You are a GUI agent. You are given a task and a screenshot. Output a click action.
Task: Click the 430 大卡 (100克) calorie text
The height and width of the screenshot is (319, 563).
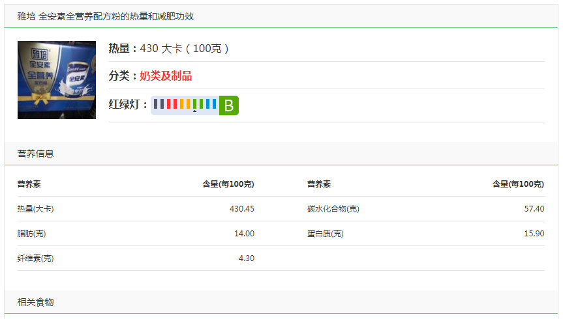point(184,48)
